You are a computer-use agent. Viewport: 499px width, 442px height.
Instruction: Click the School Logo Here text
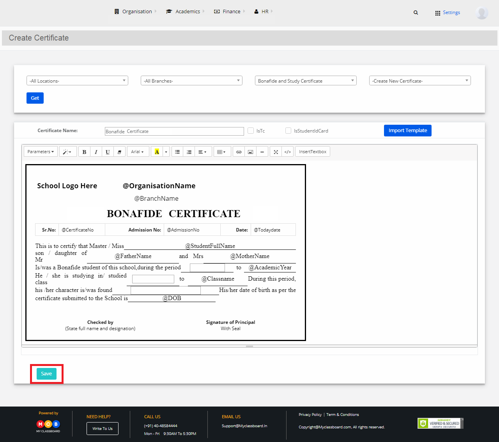[67, 186]
